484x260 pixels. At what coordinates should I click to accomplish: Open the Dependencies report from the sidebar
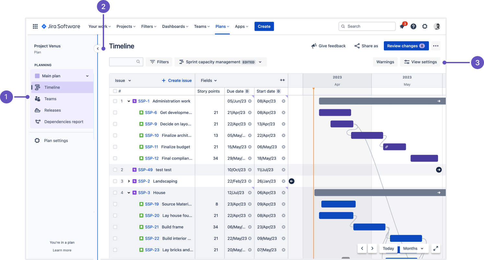click(64, 122)
